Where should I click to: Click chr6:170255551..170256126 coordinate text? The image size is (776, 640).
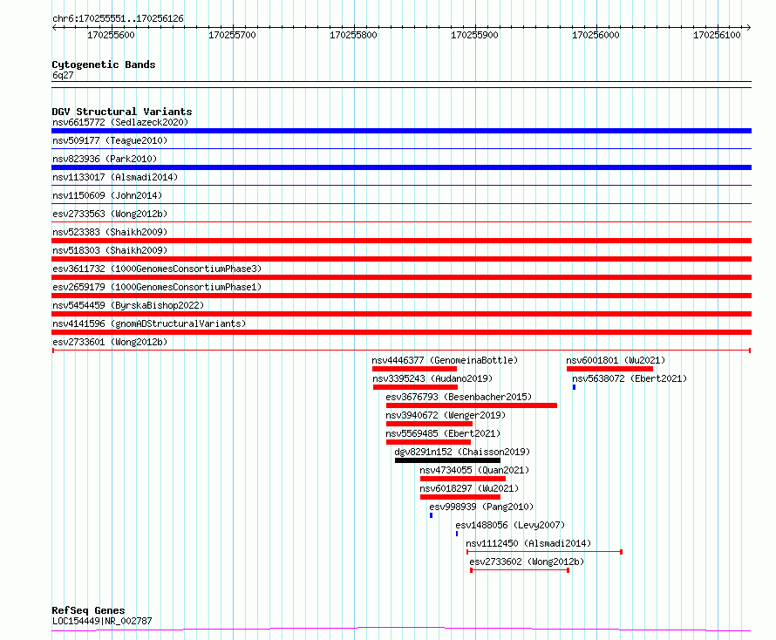click(118, 19)
